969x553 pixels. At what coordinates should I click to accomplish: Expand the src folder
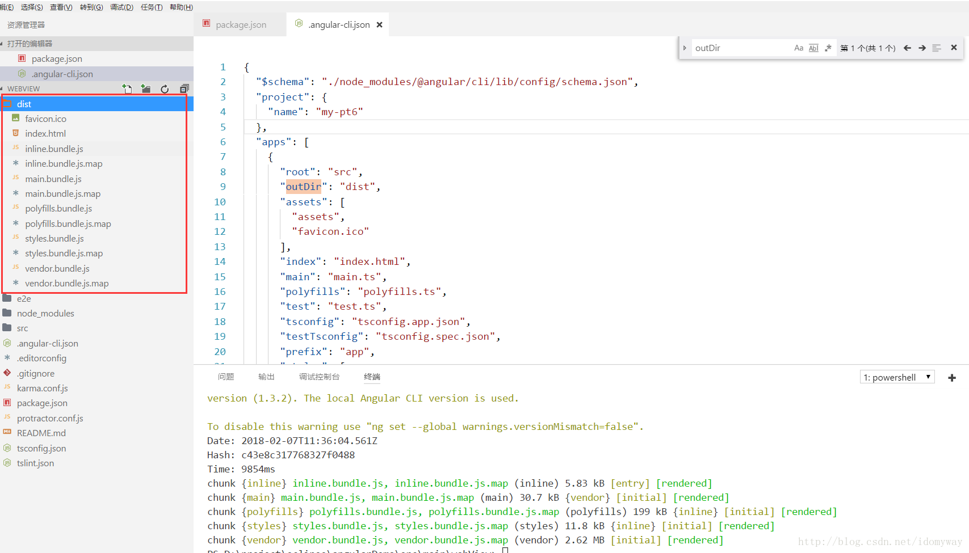click(97, 328)
